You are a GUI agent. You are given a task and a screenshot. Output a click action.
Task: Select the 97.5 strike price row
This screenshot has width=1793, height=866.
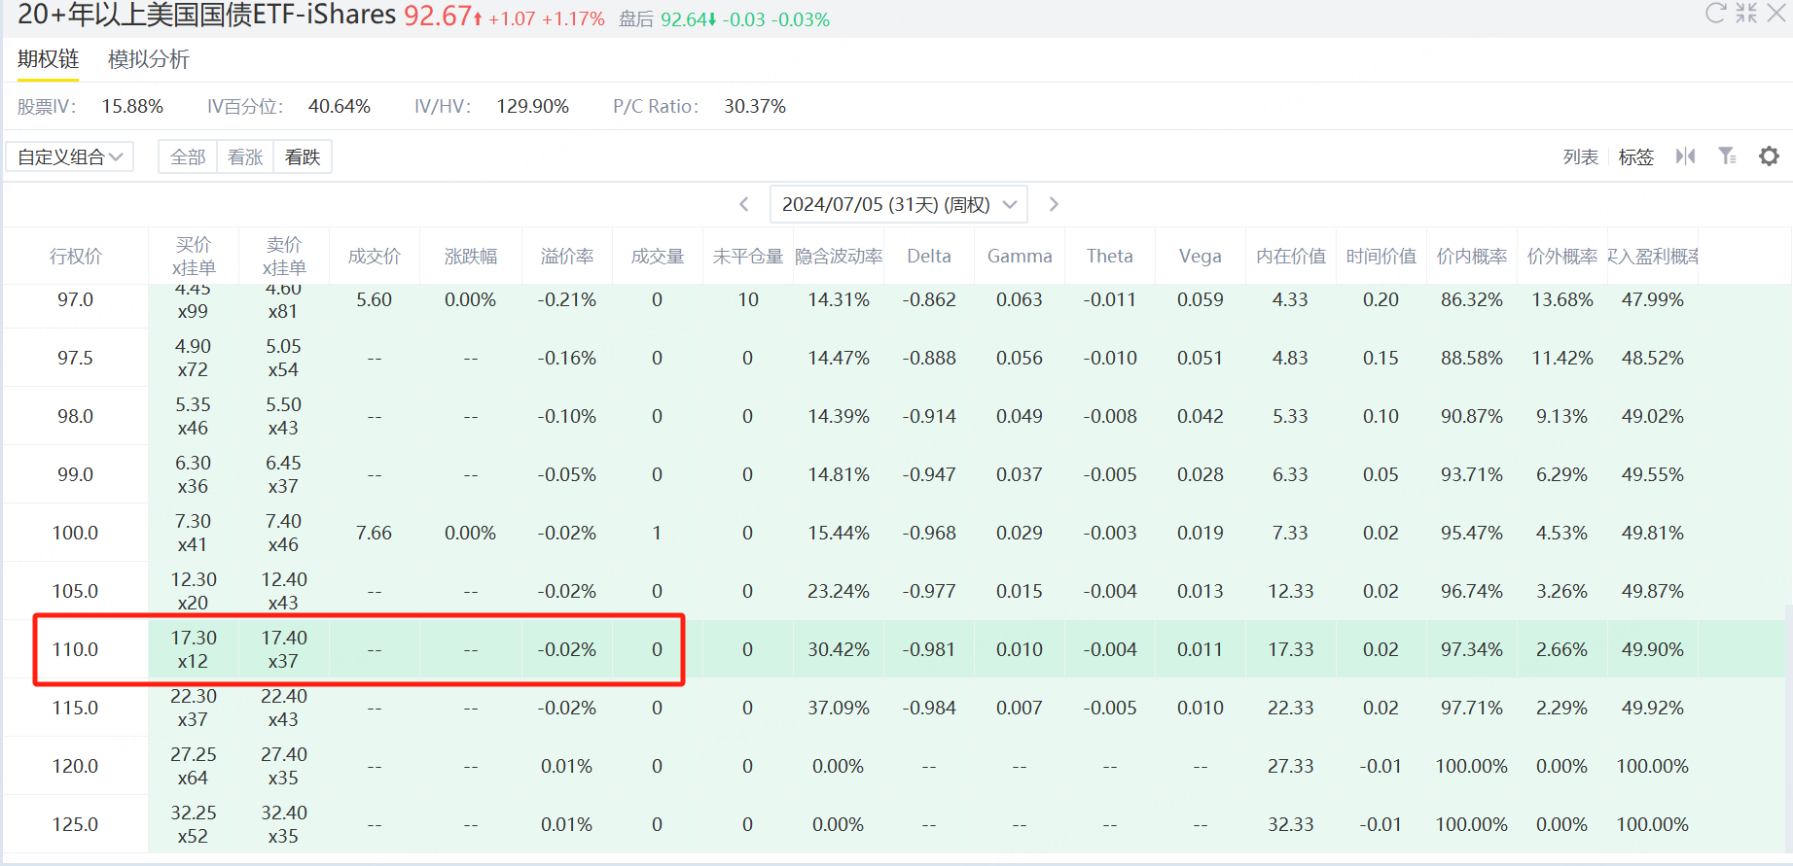pyautogui.click(x=896, y=358)
